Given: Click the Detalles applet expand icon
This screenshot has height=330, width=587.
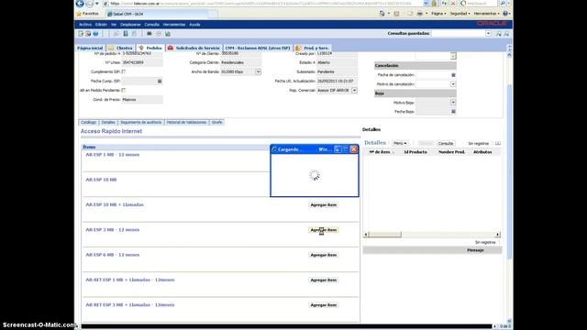Looking at the screenshot, I should click(498, 143).
